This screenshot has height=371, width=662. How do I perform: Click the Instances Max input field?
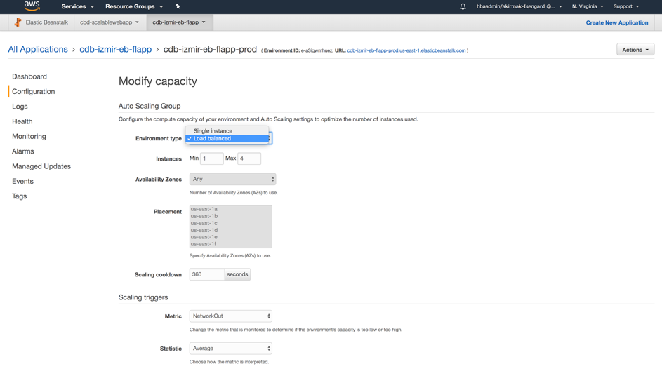(249, 158)
